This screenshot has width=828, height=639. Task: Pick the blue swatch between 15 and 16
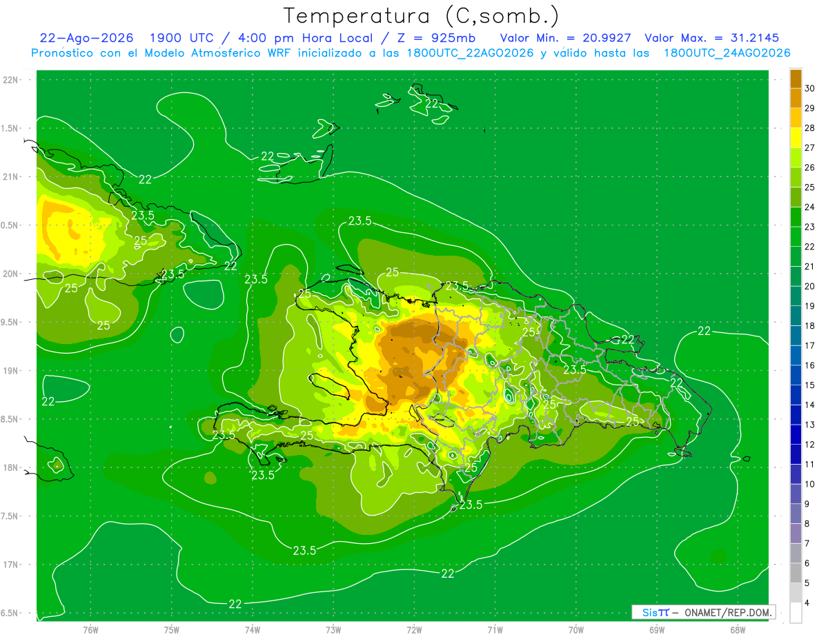tap(796, 375)
